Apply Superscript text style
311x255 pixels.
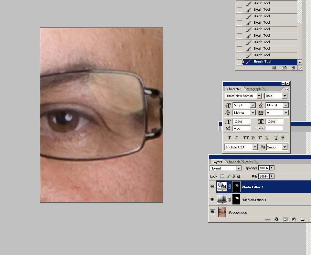tap(260, 137)
